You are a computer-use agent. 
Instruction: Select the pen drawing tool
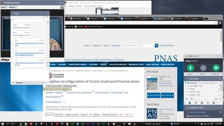[x=196, y=103]
